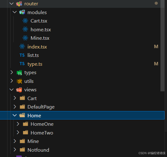Click the TS icon beside type.ts

22,64
